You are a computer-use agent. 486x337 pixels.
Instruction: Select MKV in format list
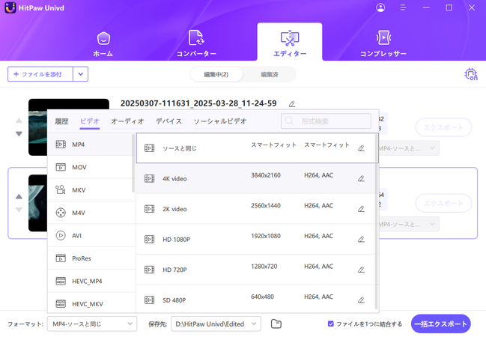pyautogui.click(x=90, y=190)
